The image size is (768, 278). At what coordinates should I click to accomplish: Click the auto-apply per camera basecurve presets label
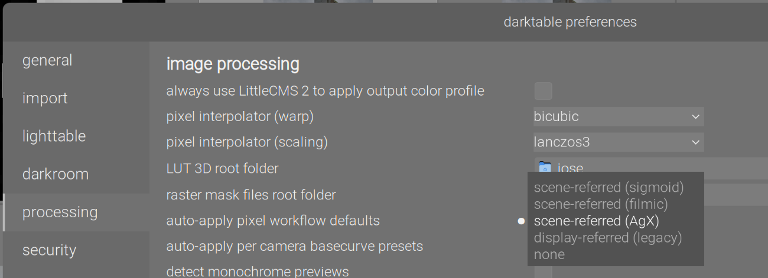[294, 246]
